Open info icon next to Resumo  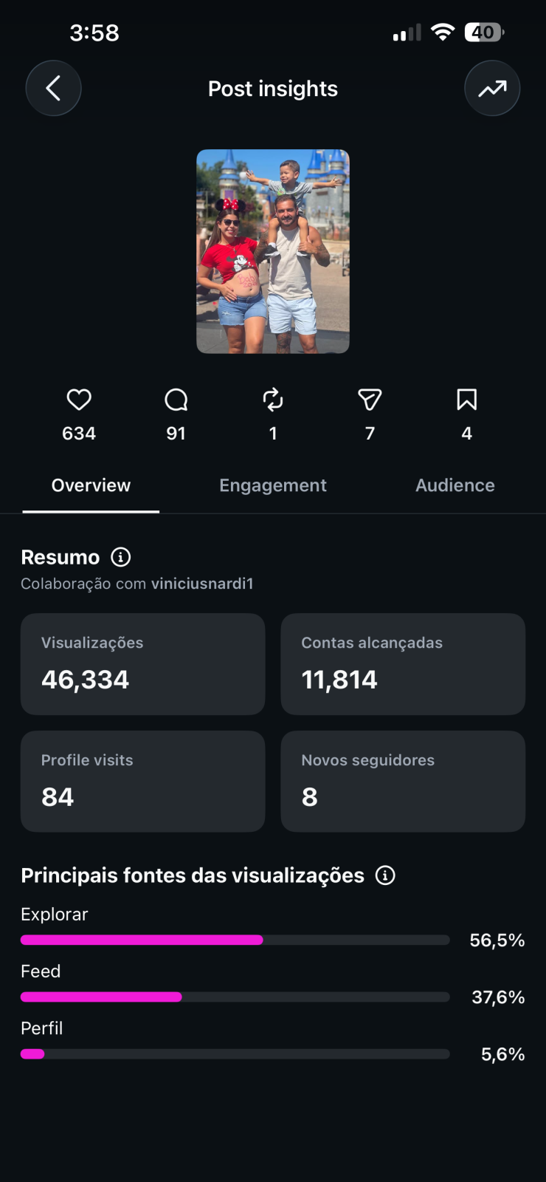click(x=120, y=557)
